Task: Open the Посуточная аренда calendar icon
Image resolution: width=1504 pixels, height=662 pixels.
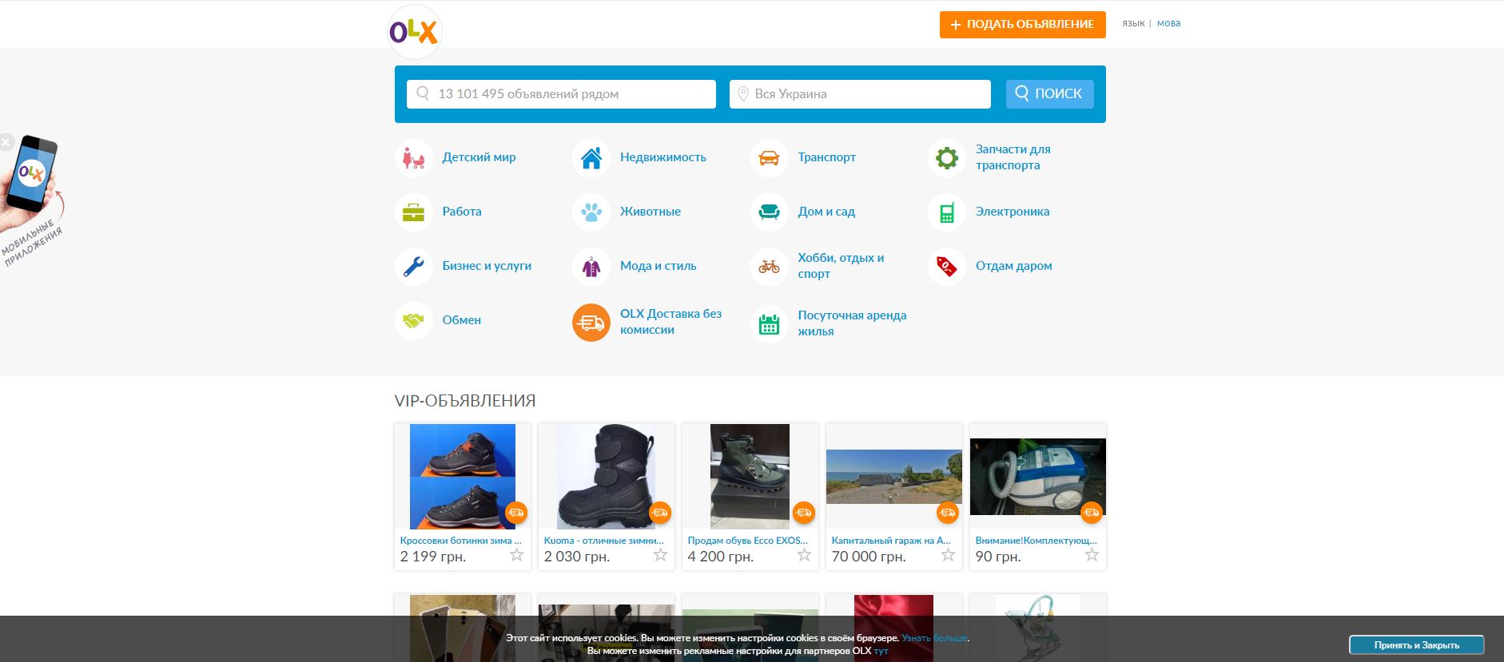Action: tap(769, 324)
